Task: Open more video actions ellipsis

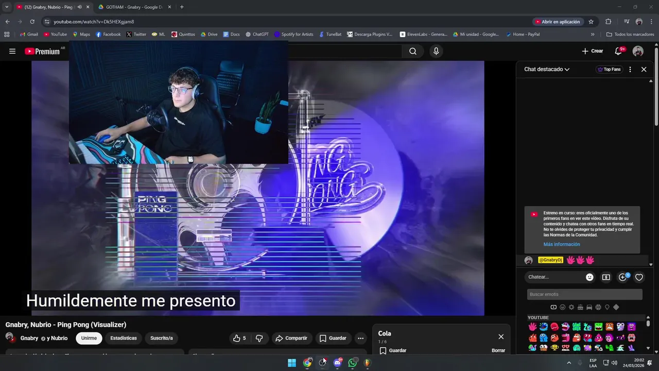Action: 360,338
